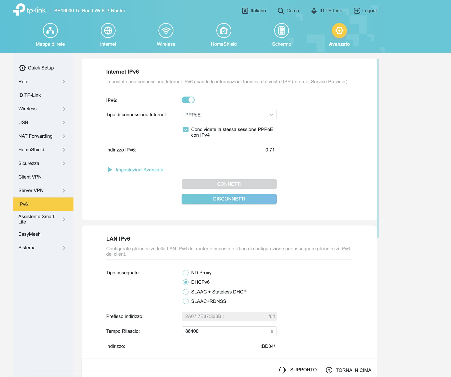This screenshot has width=451, height=377.
Task: Click the TORNA IN CIMA link
Action: pyautogui.click(x=348, y=370)
